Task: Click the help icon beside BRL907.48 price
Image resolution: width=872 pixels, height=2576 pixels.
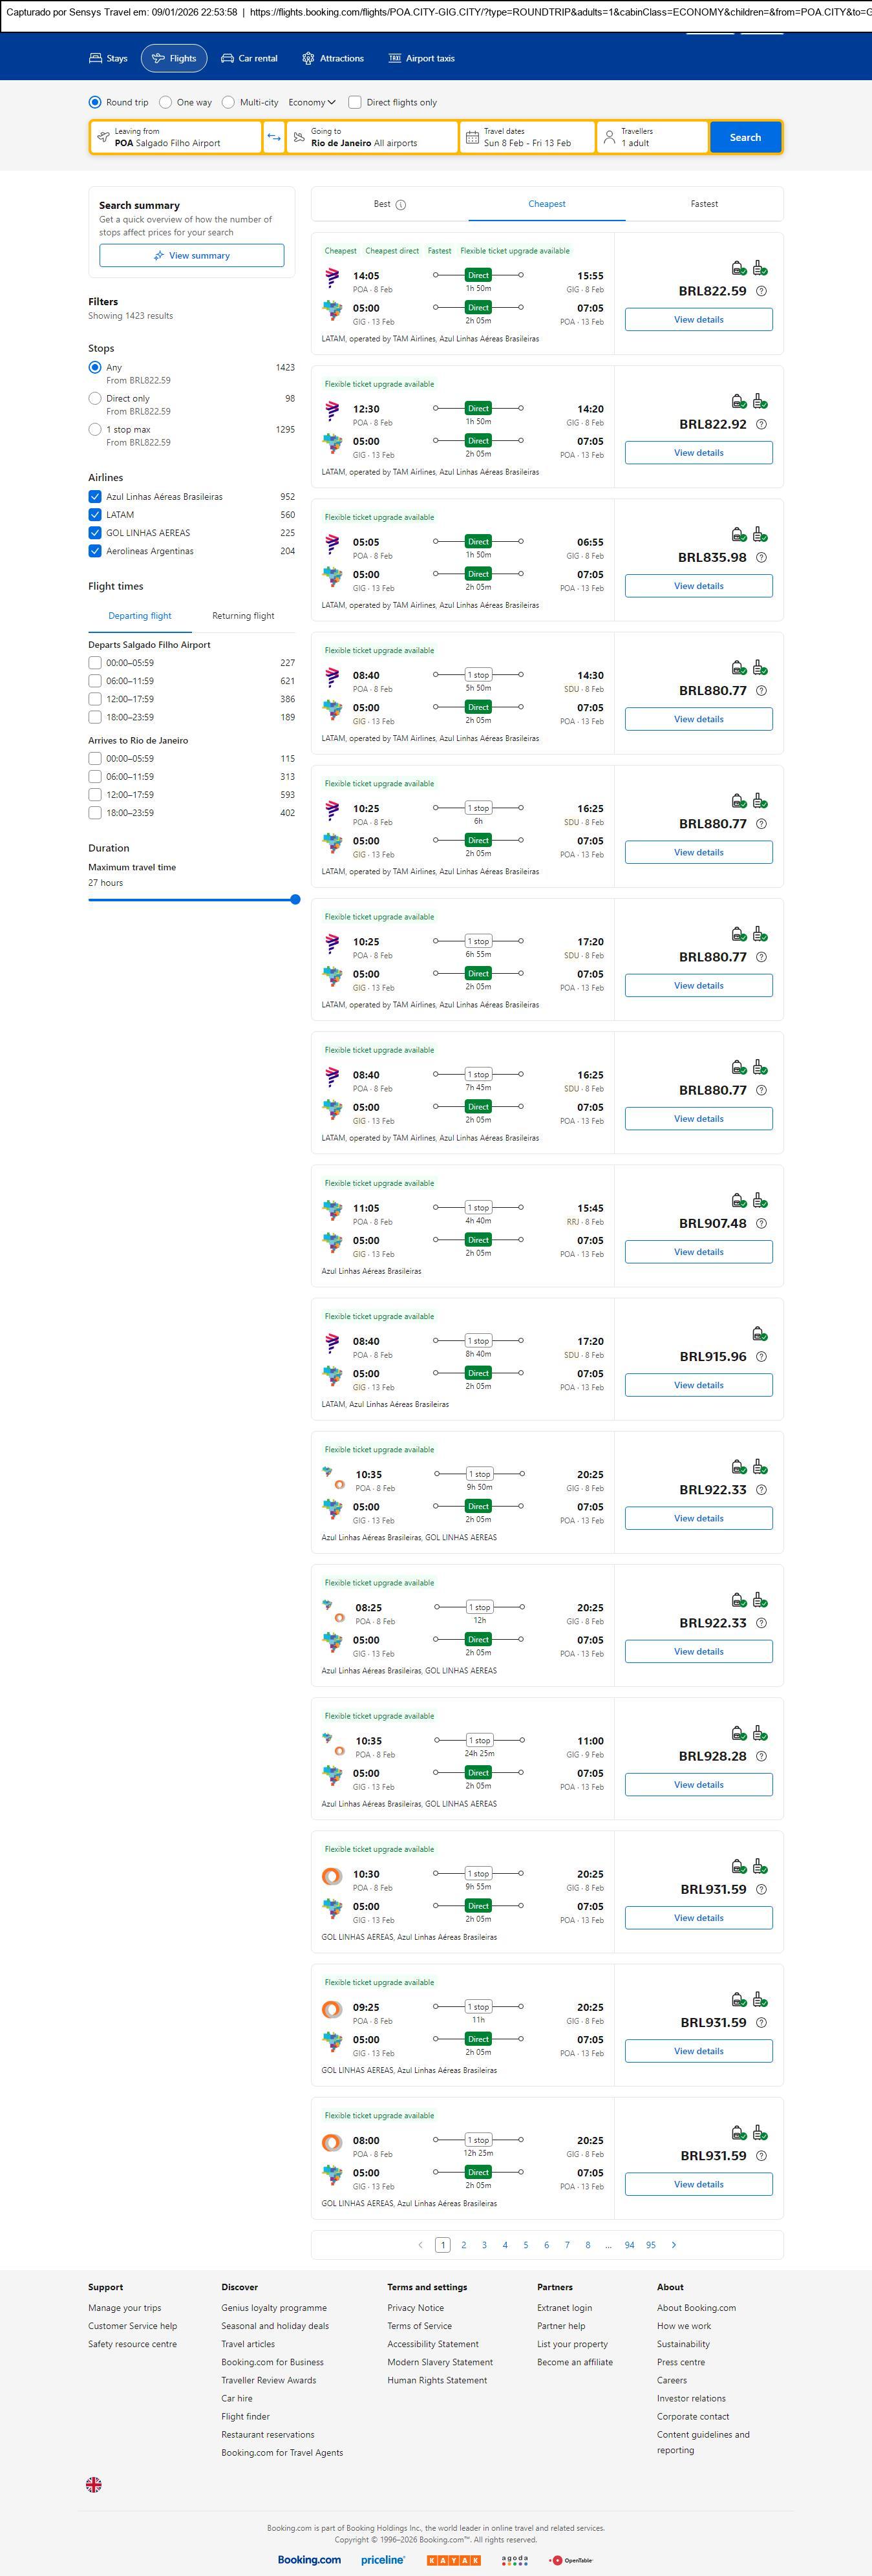Action: (761, 1223)
